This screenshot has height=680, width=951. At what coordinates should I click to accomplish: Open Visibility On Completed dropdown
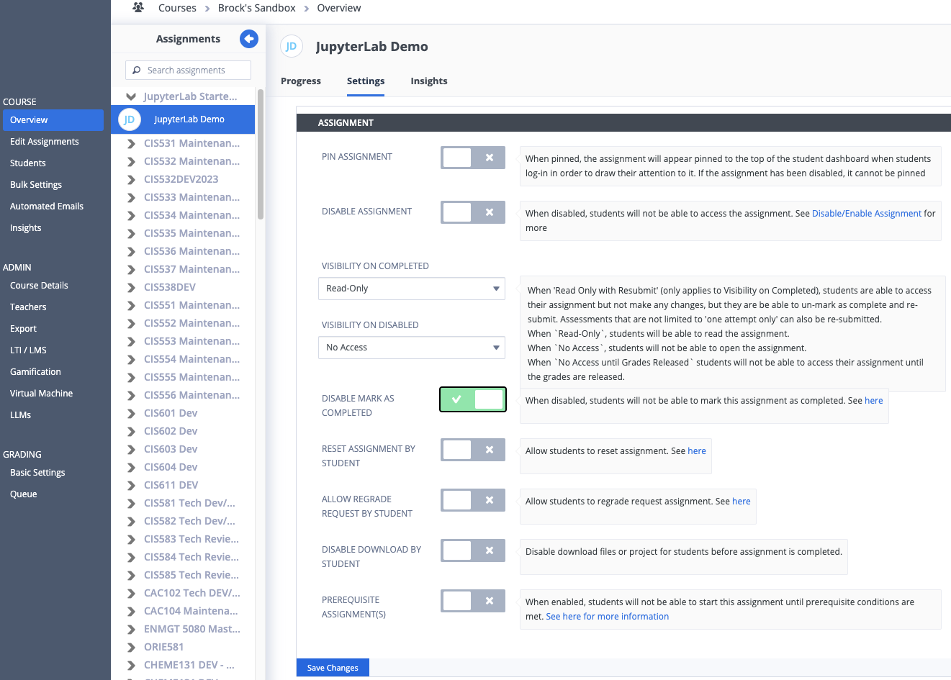coord(411,289)
